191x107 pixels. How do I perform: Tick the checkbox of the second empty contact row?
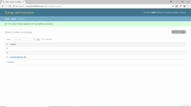[x=7, y=53]
